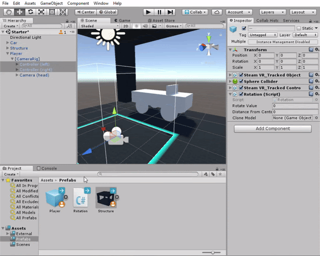
Task: Open the Sphere Collider help icon
Action: tap(310, 82)
